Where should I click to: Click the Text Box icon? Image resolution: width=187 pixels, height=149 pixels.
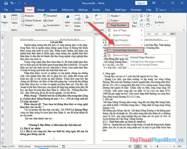coord(135,17)
